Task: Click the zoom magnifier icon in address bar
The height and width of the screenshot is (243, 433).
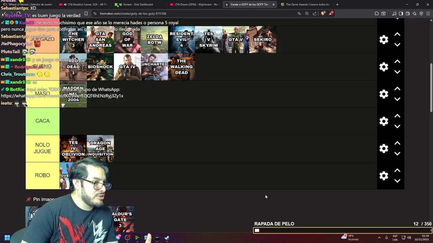Action: (x=307, y=13)
